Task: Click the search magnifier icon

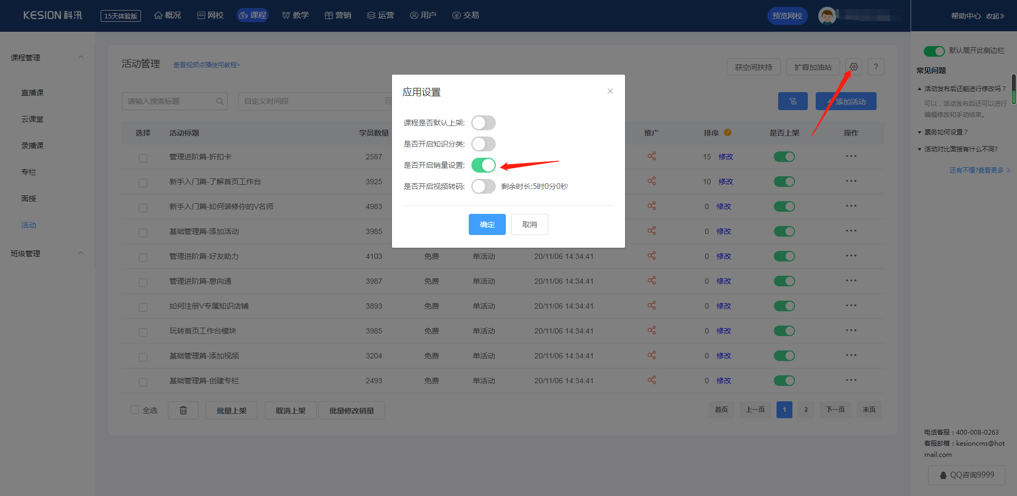Action: 219,101
